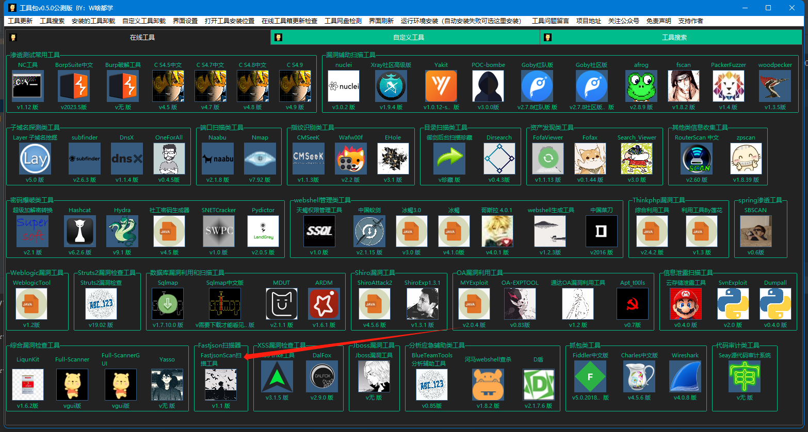Viewport: 808px width, 432px height.
Task: Switch to the 在线工具 tab
Action: [138, 37]
